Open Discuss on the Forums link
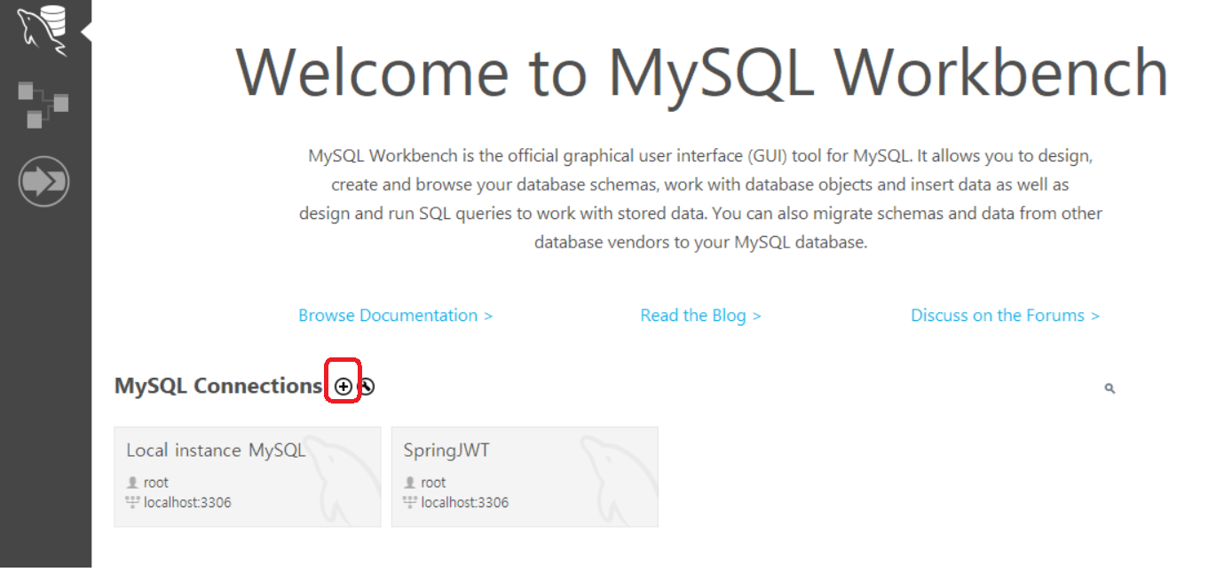Viewport: 1216px width, 572px height. pyautogui.click(x=1005, y=316)
